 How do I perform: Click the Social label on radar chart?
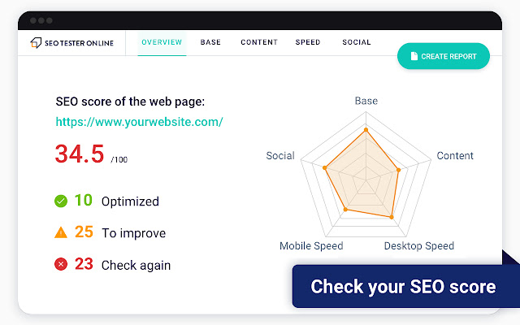[280, 156]
